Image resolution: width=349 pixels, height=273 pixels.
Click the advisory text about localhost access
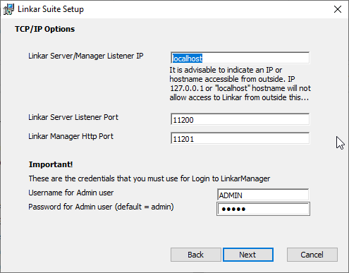pyautogui.click(x=240, y=84)
